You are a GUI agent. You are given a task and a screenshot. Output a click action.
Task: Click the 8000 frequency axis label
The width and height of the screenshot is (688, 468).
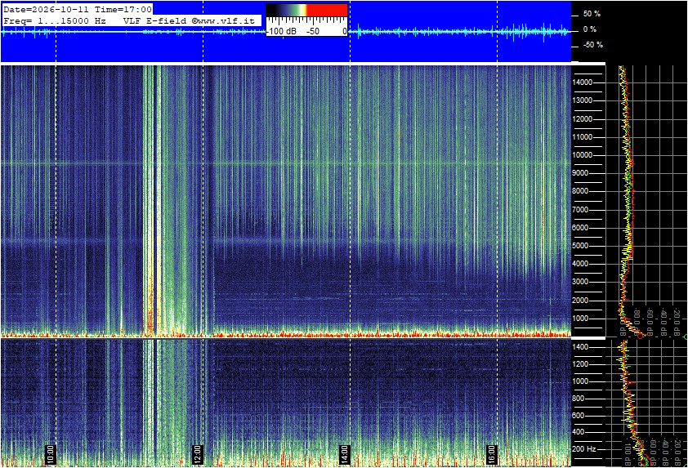pos(580,191)
